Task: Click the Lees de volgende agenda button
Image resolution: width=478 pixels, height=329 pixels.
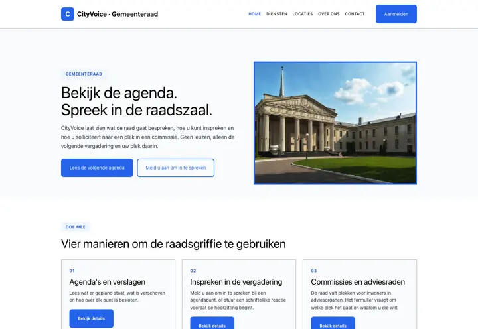Action: click(x=97, y=168)
